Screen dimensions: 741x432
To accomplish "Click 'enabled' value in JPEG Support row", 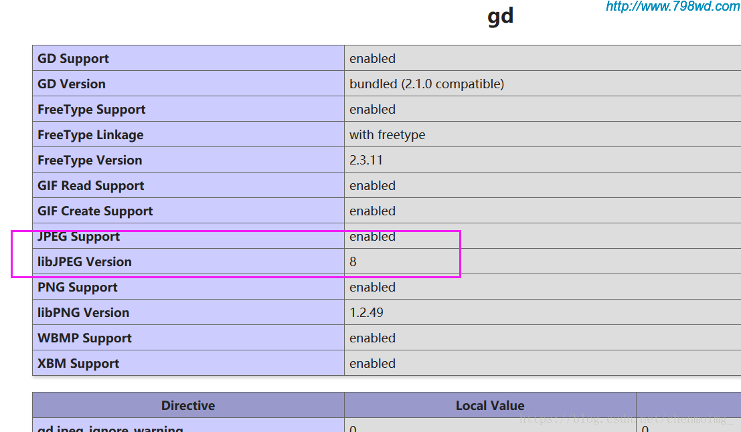I will [x=372, y=237].
